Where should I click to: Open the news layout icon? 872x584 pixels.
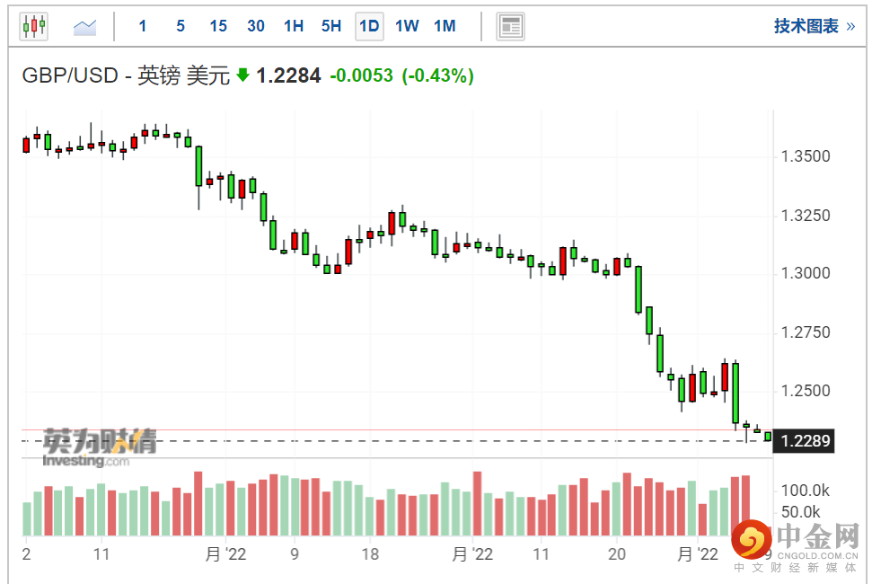(510, 26)
